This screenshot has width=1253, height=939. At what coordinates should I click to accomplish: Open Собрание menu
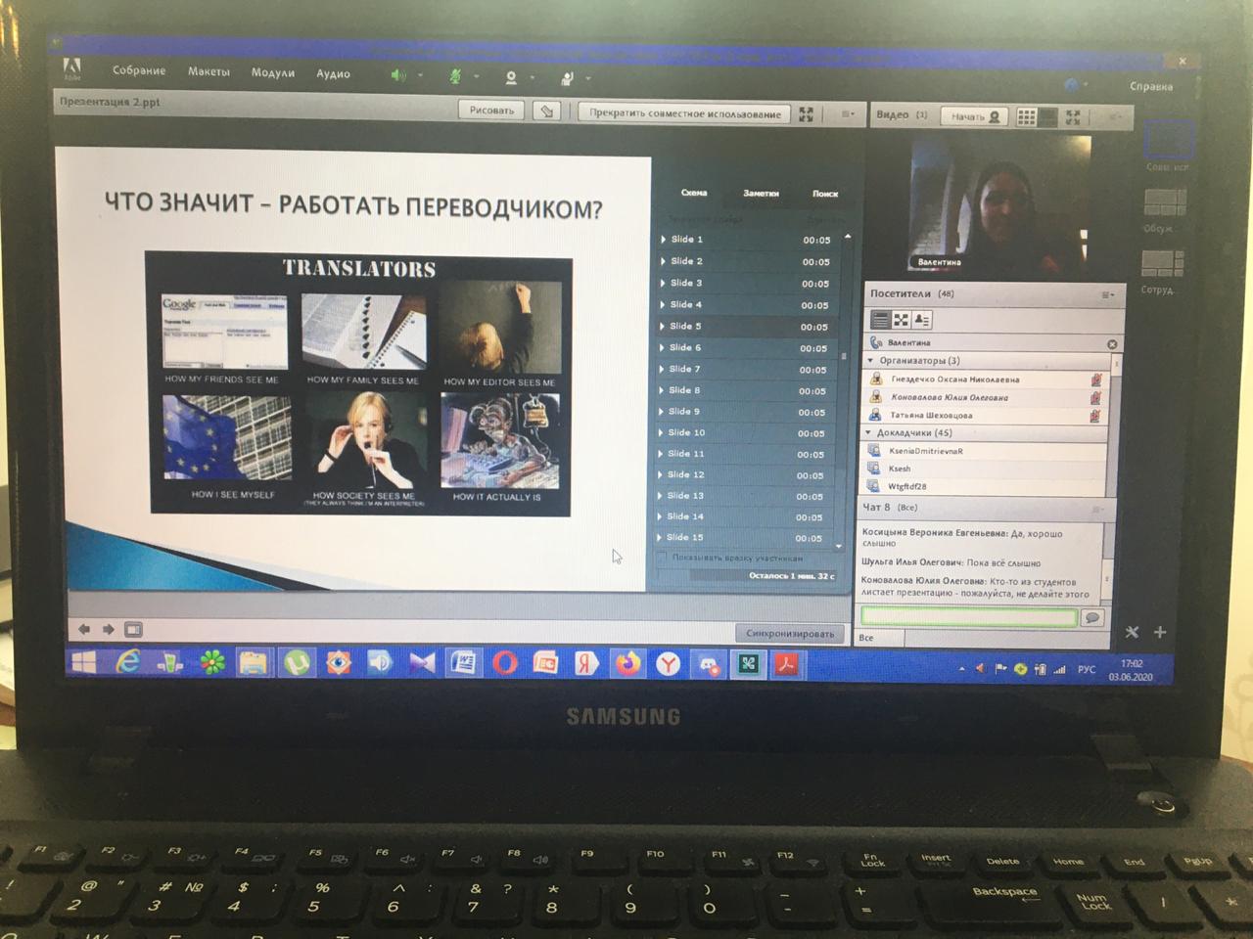139,70
